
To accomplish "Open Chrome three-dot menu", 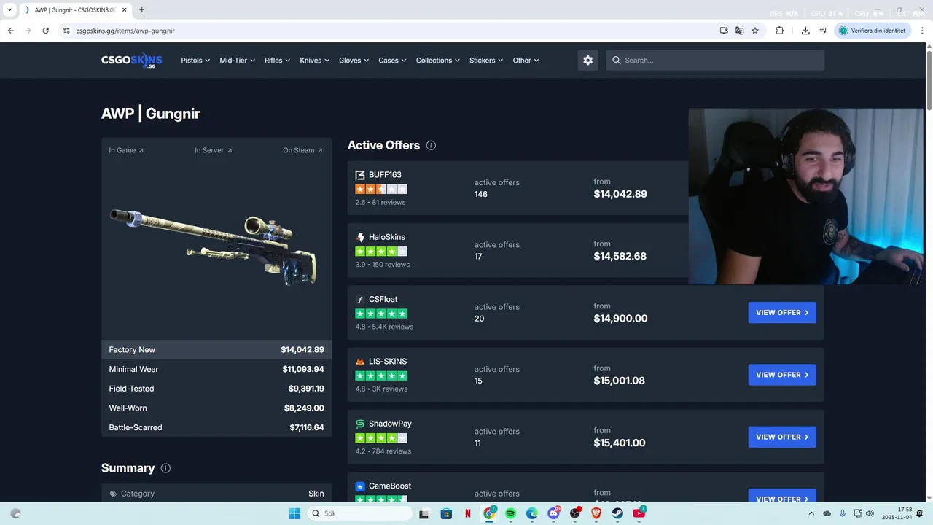I will click(921, 31).
